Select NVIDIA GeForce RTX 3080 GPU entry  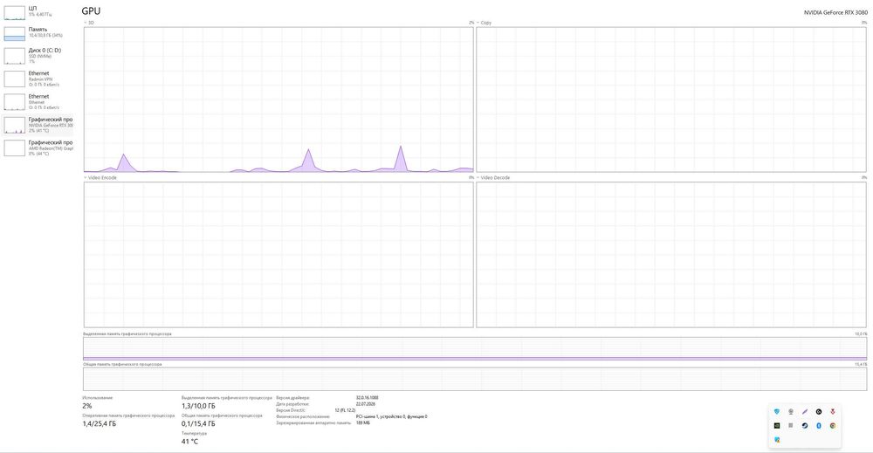pos(38,125)
